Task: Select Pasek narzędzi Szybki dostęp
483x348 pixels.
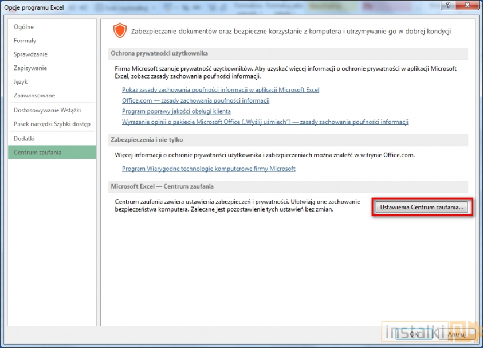Action: point(52,124)
